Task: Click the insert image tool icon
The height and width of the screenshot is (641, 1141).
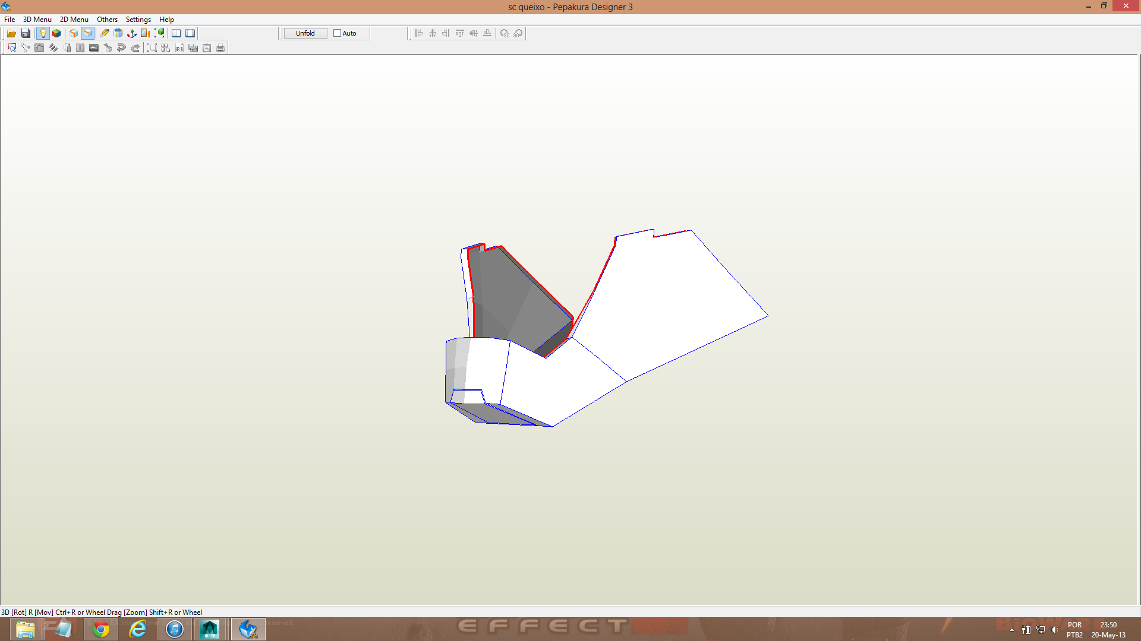Action: click(x=94, y=48)
